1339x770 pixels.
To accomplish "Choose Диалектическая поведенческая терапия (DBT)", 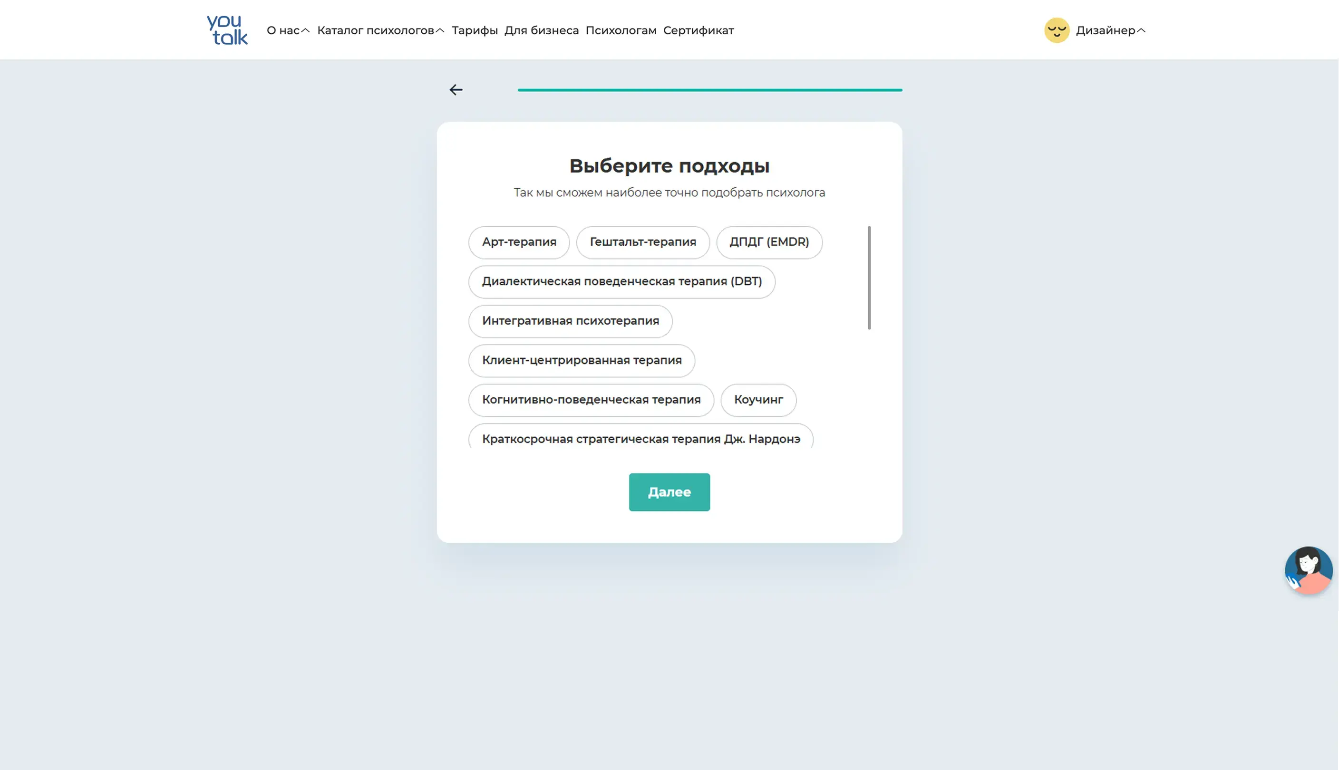I will point(621,282).
